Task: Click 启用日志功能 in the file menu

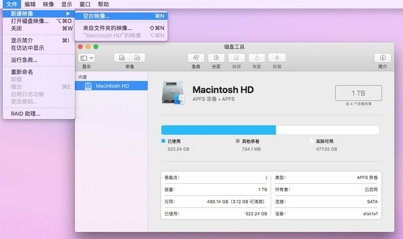Action: [x=39, y=94]
